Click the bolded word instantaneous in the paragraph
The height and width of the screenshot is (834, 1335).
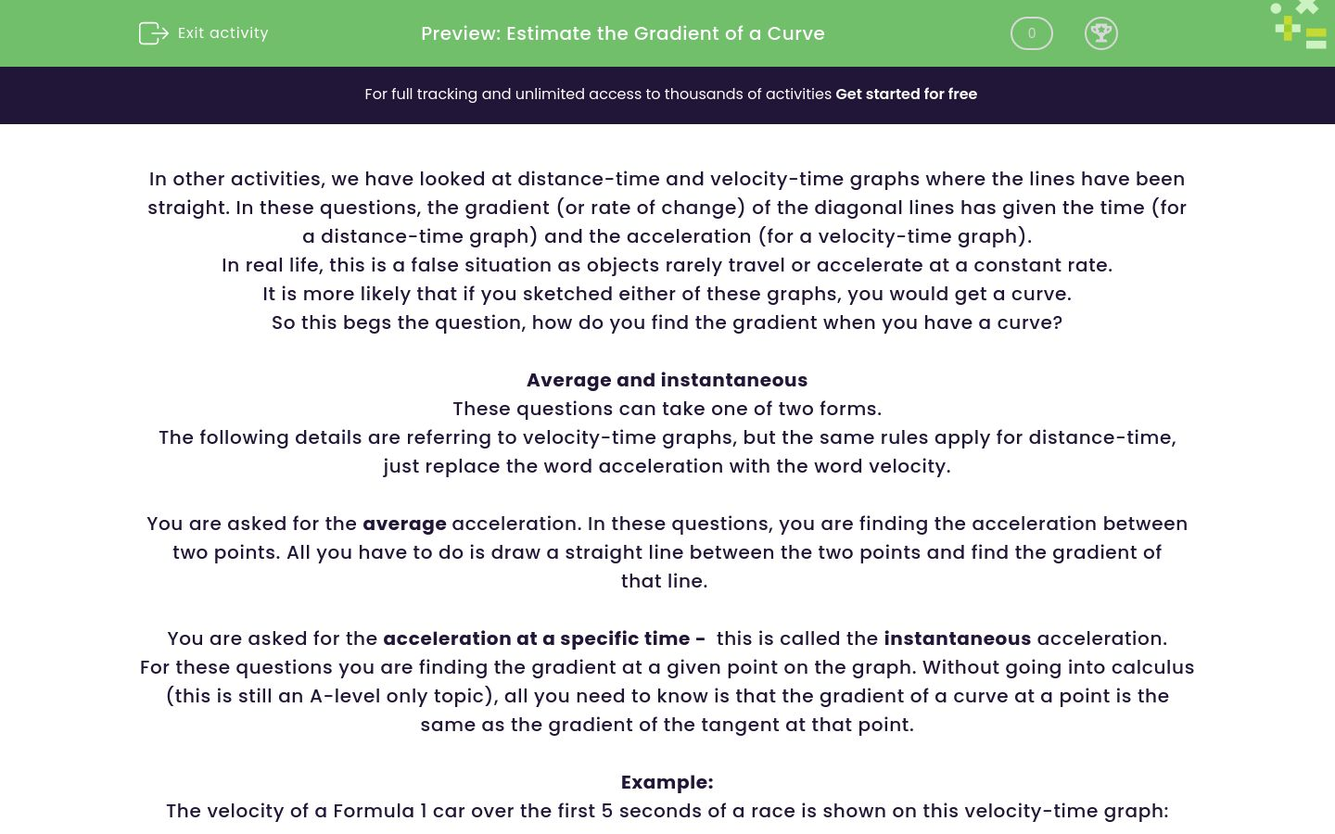tap(957, 638)
